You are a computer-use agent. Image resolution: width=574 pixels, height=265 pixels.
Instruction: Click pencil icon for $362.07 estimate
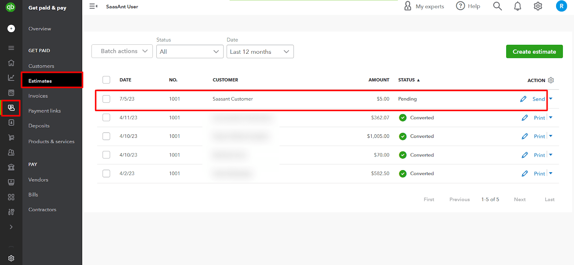pos(525,117)
